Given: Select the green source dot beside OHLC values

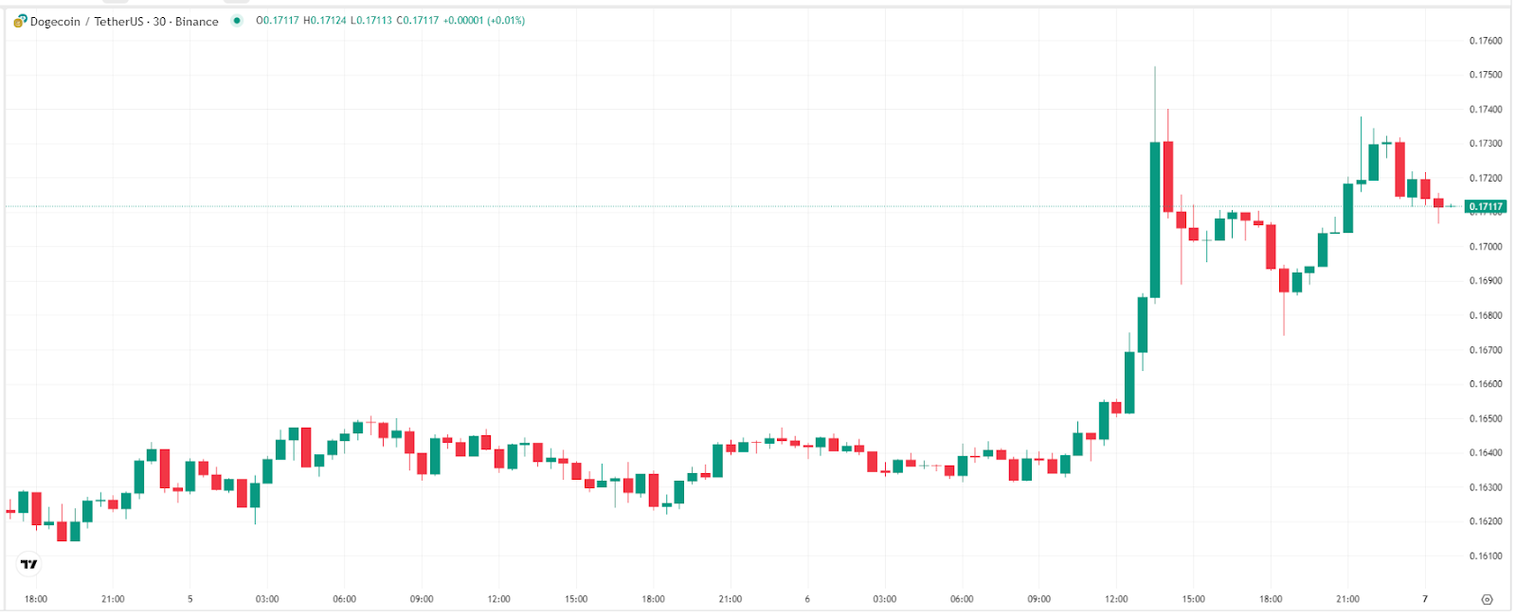Looking at the screenshot, I should tap(235, 18).
